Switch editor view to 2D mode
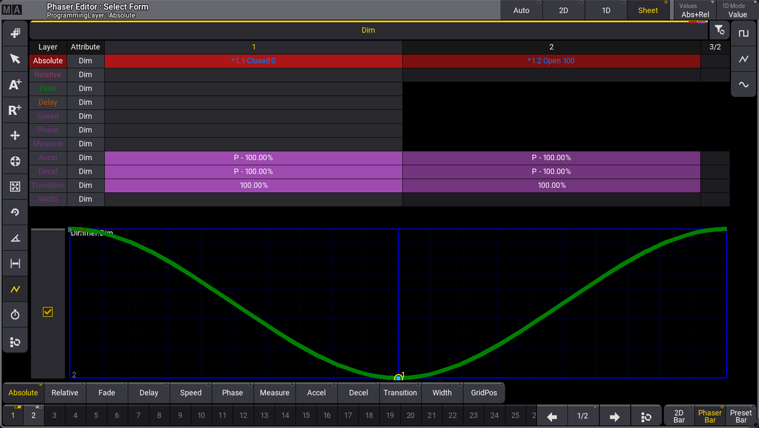759x428 pixels. tap(564, 10)
